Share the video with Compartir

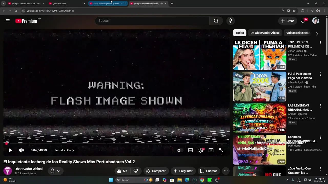[x=156, y=171]
